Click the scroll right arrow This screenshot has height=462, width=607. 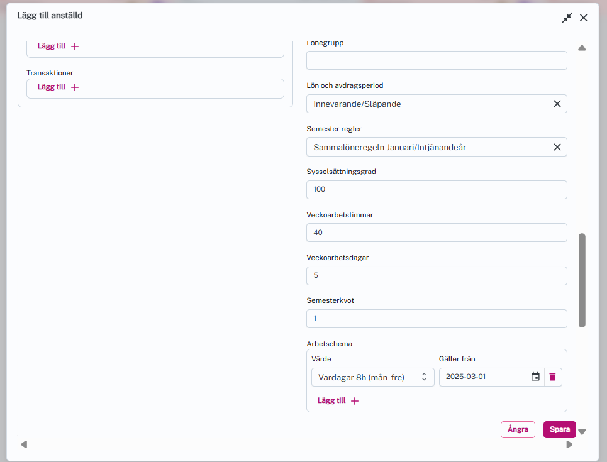569,444
